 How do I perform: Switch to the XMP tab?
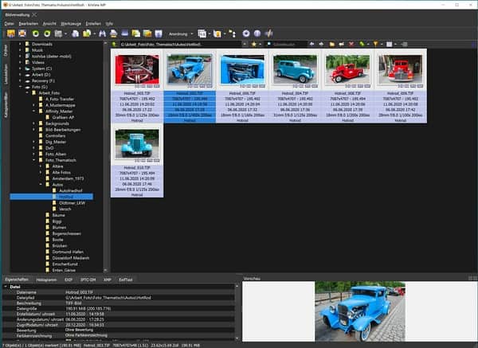tap(108, 280)
